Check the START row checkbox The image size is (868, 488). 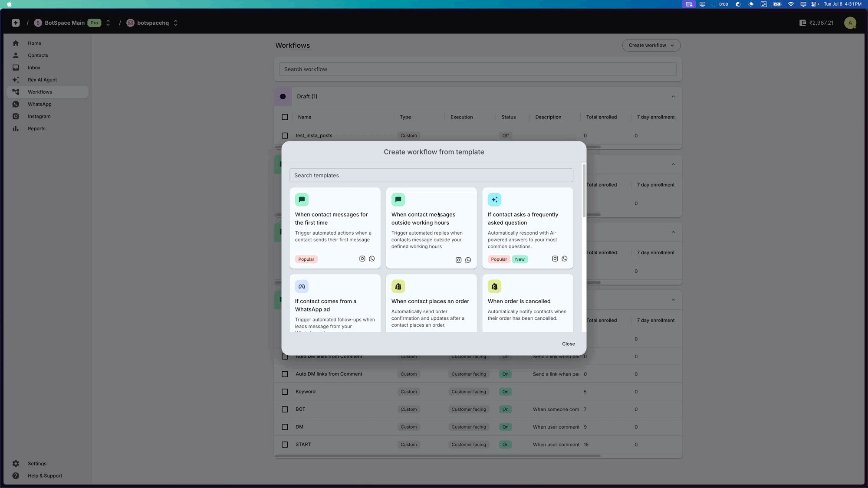pos(285,445)
